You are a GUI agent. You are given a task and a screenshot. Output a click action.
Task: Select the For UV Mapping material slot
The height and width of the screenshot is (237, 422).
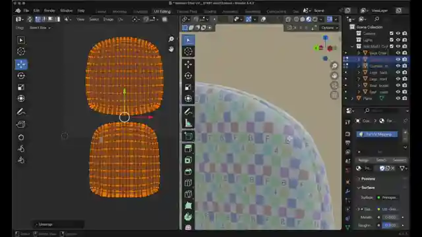tap(377, 134)
